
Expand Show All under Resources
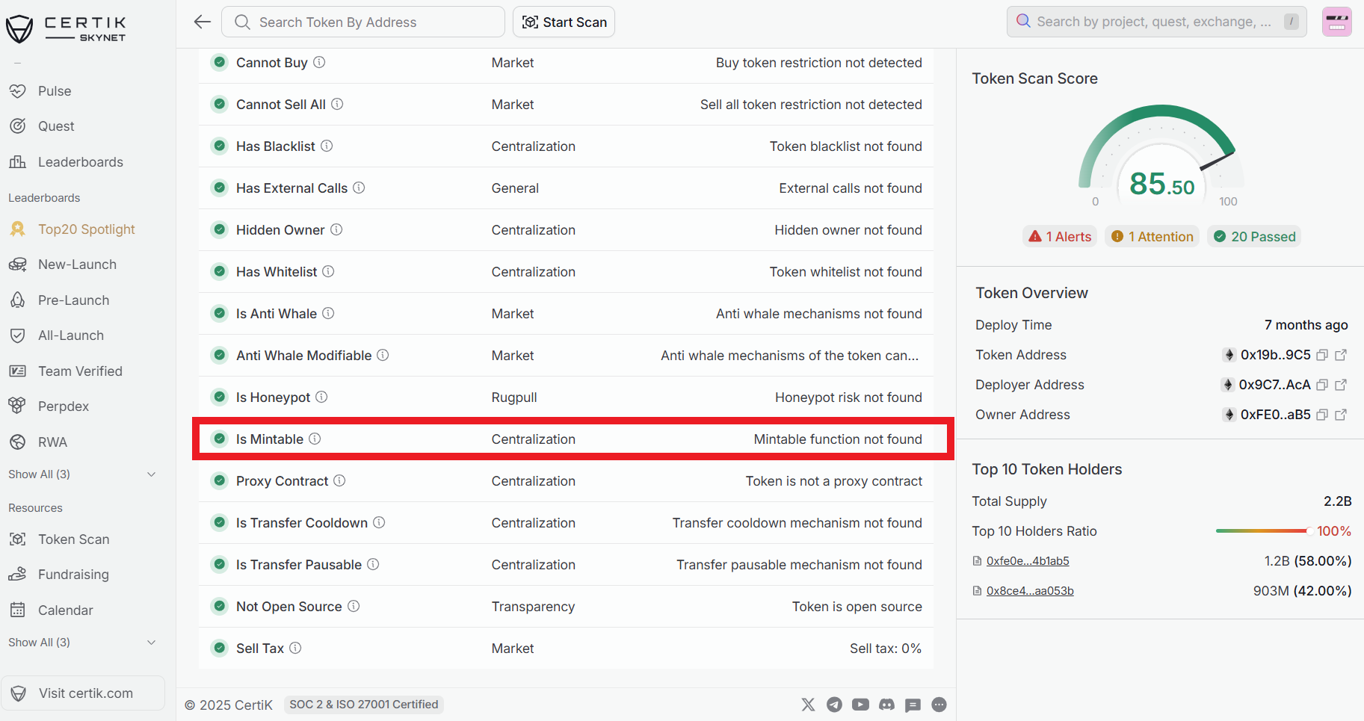coord(82,643)
